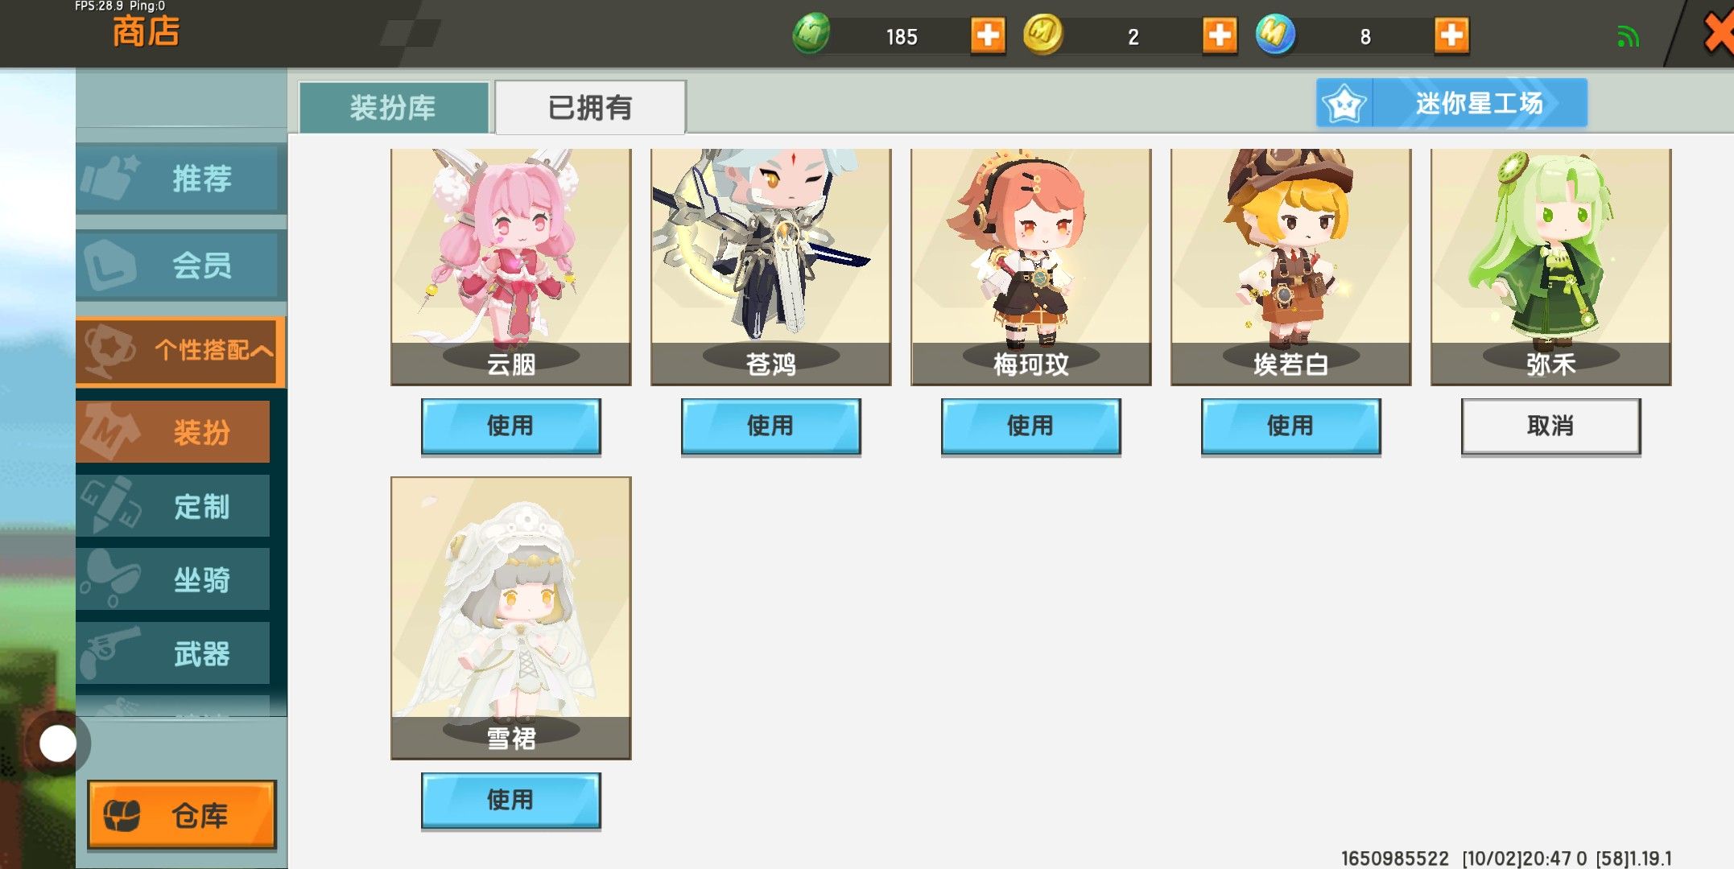This screenshot has width=1734, height=869.
Task: Select the 梅珂玟 character thumbnail
Action: (1030, 266)
